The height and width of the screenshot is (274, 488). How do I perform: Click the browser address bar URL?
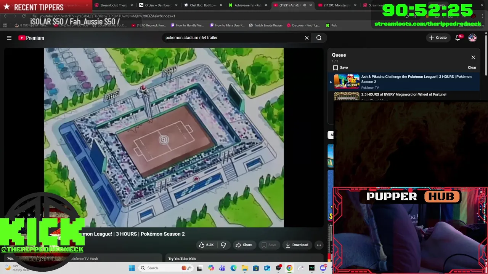(x=108, y=16)
